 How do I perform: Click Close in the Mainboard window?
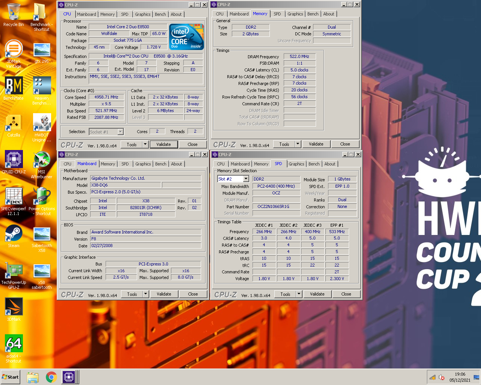click(193, 294)
